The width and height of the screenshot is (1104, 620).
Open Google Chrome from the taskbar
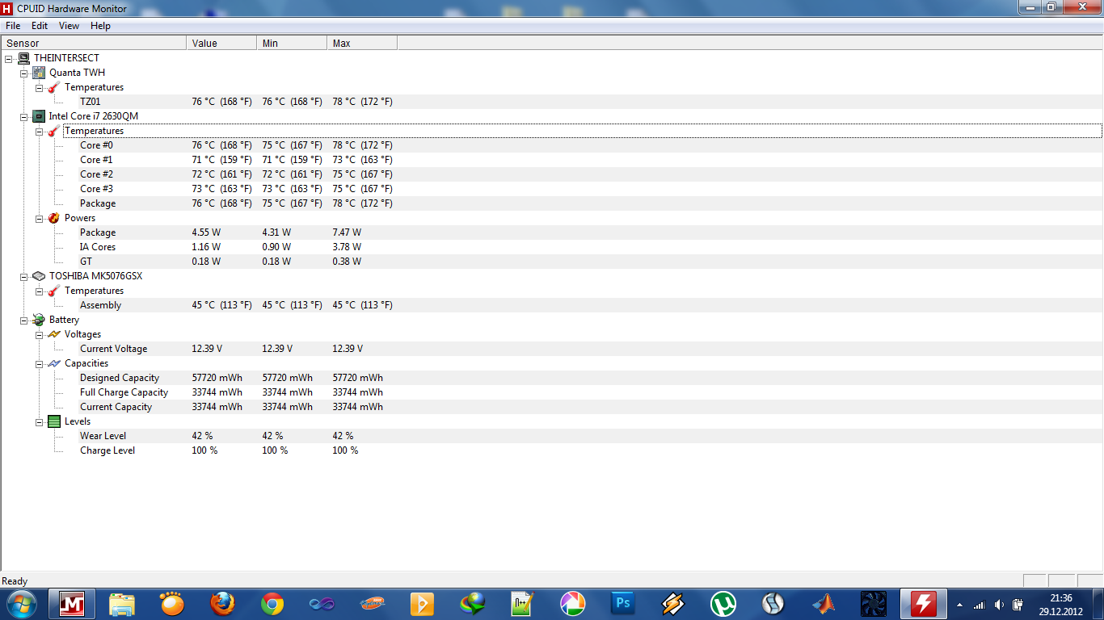coord(272,603)
